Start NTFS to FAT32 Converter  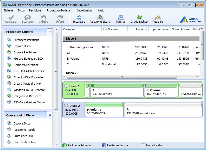coord(29,71)
